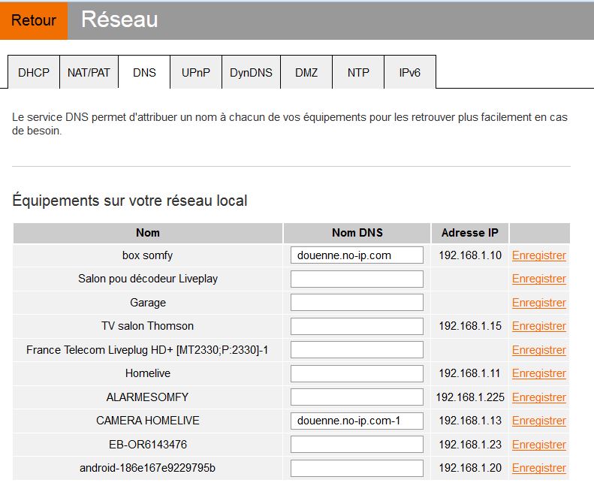The height and width of the screenshot is (504, 594).
Task: Click the DNS field for TV salon Thomson
Action: 357,326
